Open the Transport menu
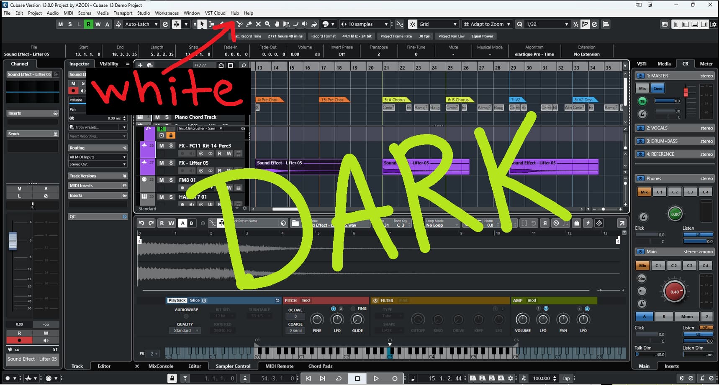 coord(123,13)
